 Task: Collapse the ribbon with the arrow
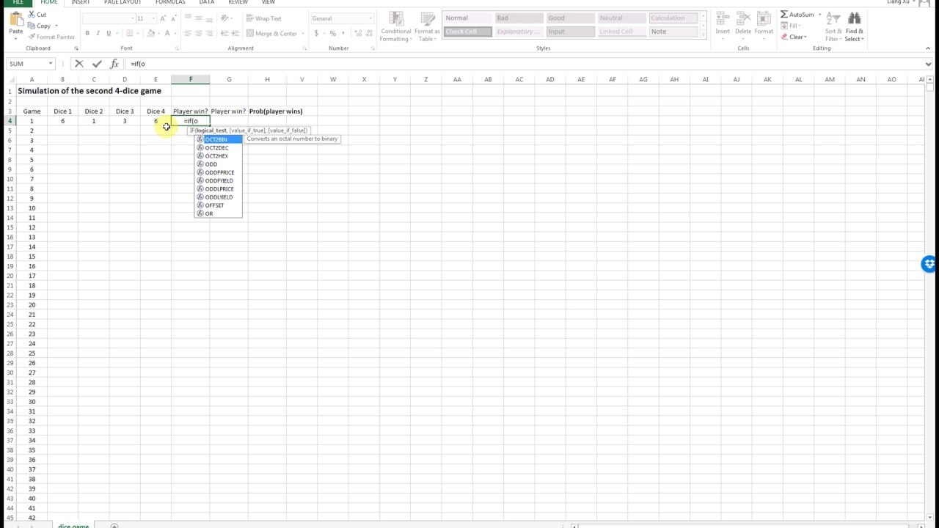928,48
